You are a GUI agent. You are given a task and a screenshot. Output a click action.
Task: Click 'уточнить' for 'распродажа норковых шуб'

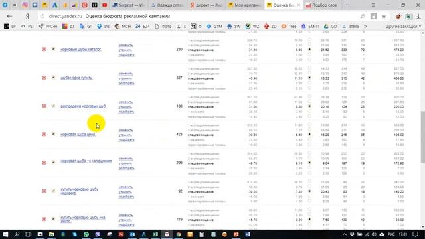126,107
